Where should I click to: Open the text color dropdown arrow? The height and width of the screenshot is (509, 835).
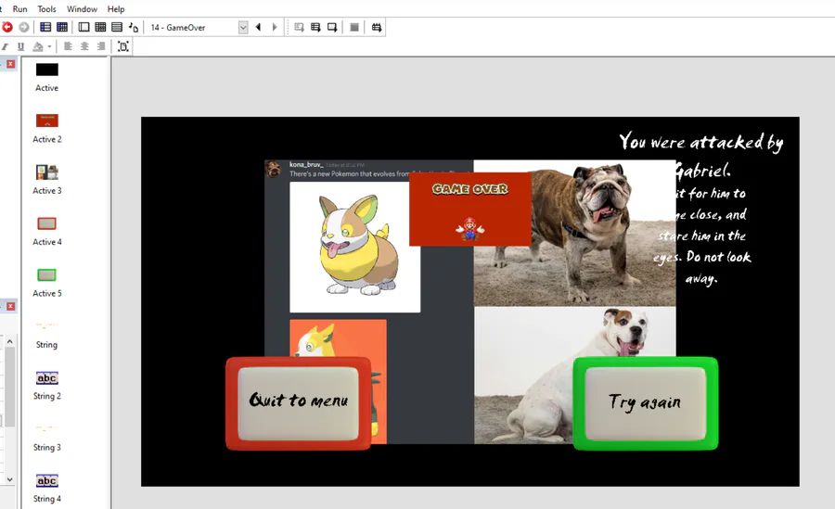[49, 46]
